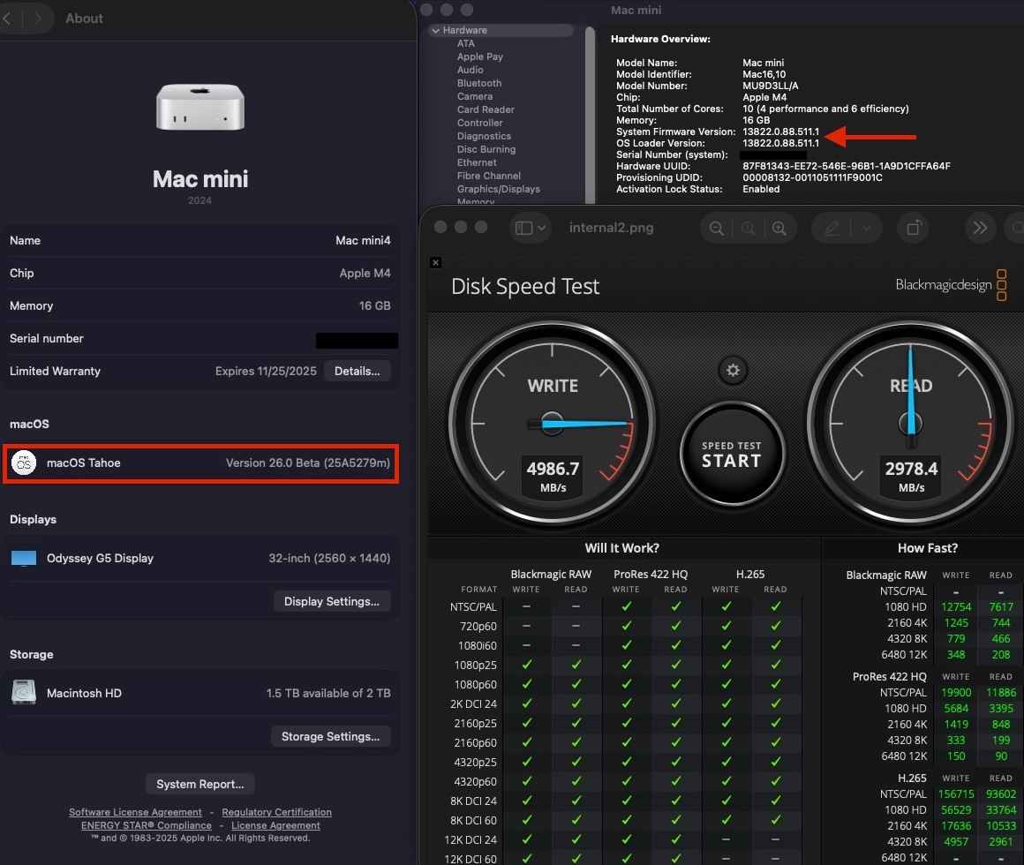Click the WRITE speed gauge
Screen dimensions: 1024x865
click(552, 424)
